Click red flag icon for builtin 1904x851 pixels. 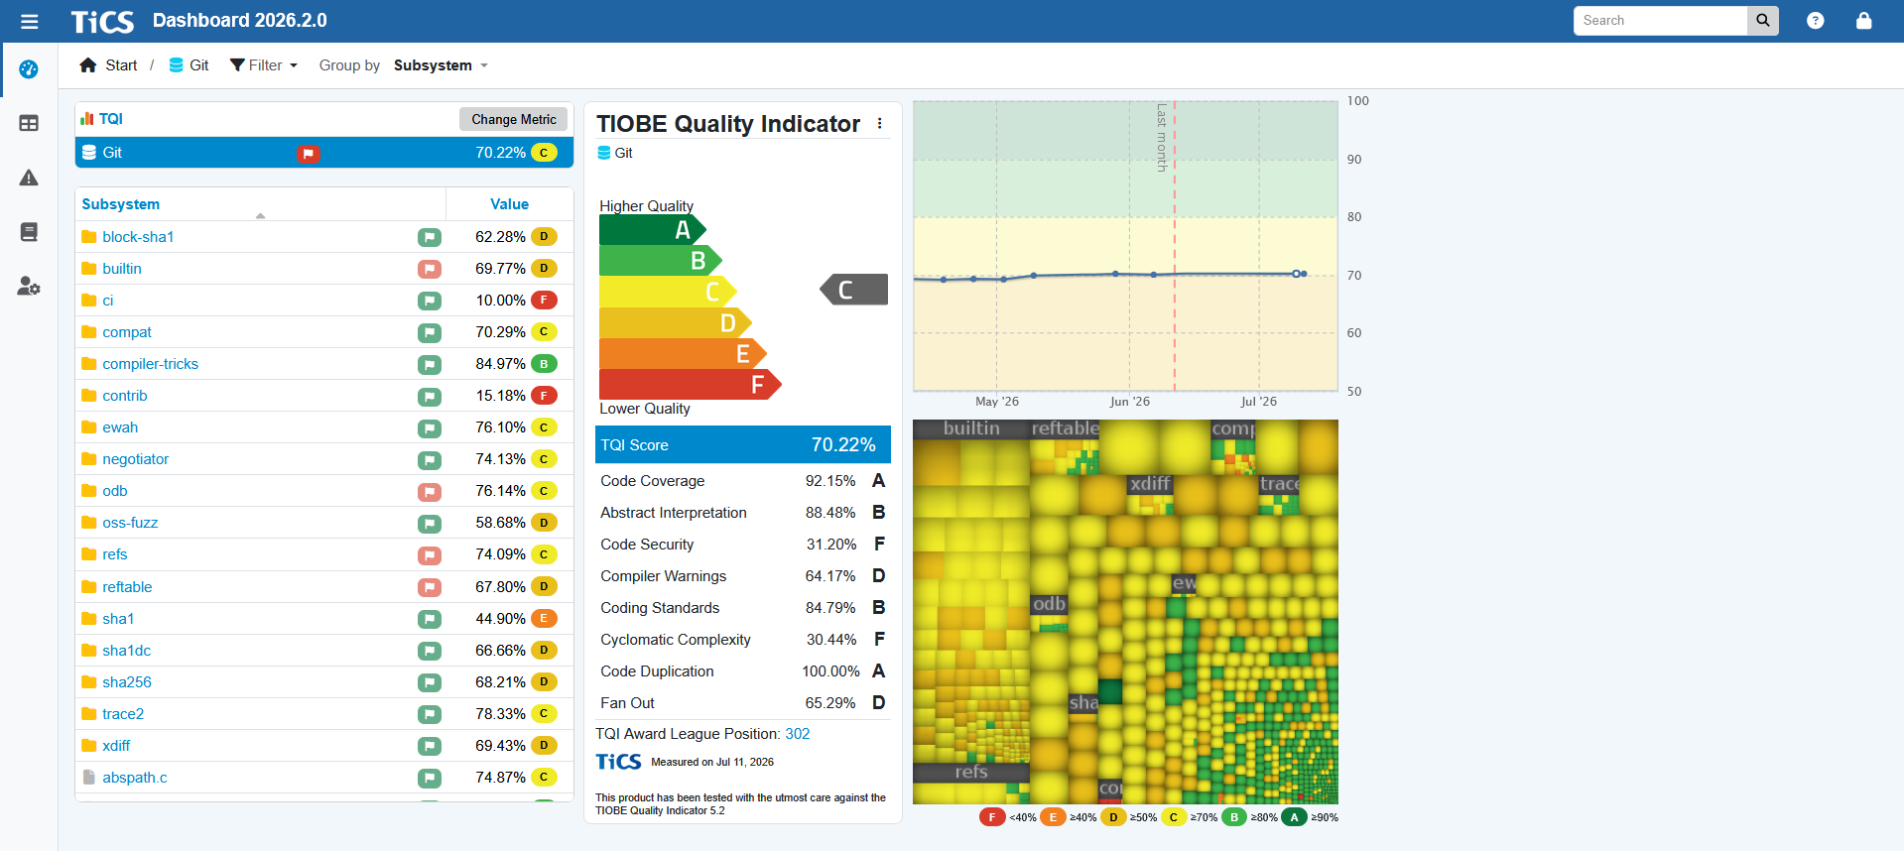[430, 269]
